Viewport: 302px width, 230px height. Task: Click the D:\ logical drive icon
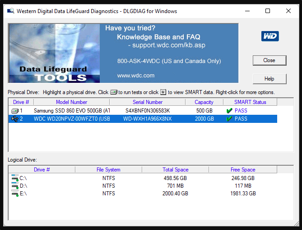click(x=15, y=185)
